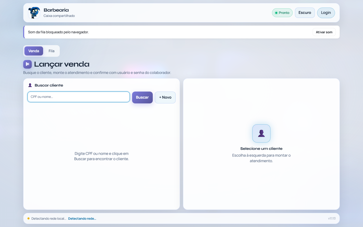Click the Selecione um cliente text
Screen dimensions: 363x227
[261, 149]
